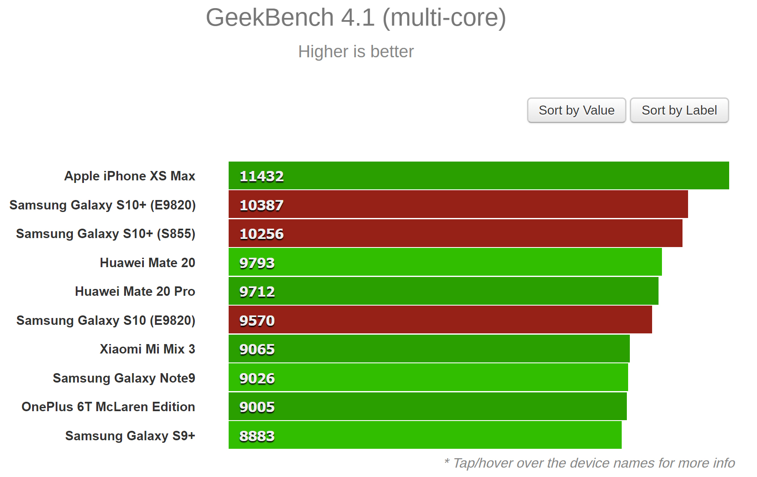757x477 pixels.
Task: Open Samsung Galaxy S10+ (E9820) device name
Action: [x=103, y=205]
